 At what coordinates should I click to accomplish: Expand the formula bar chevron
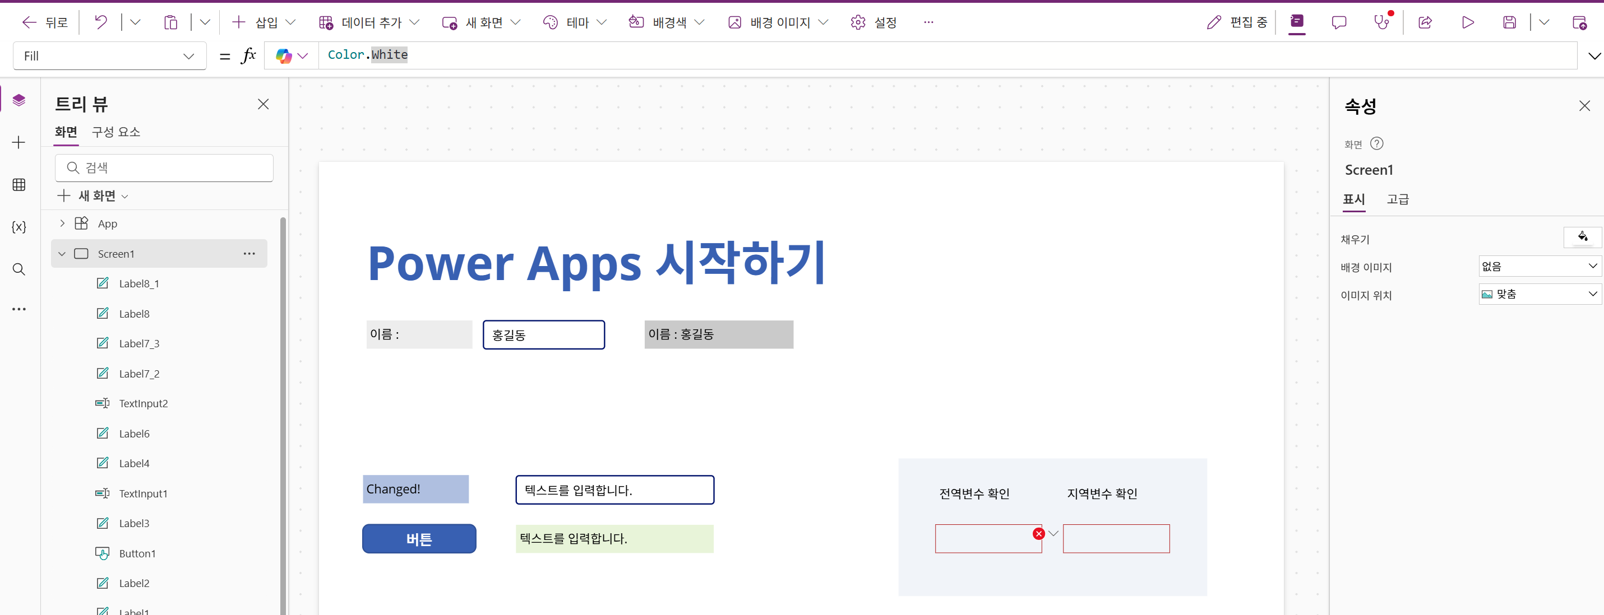pyautogui.click(x=1594, y=56)
